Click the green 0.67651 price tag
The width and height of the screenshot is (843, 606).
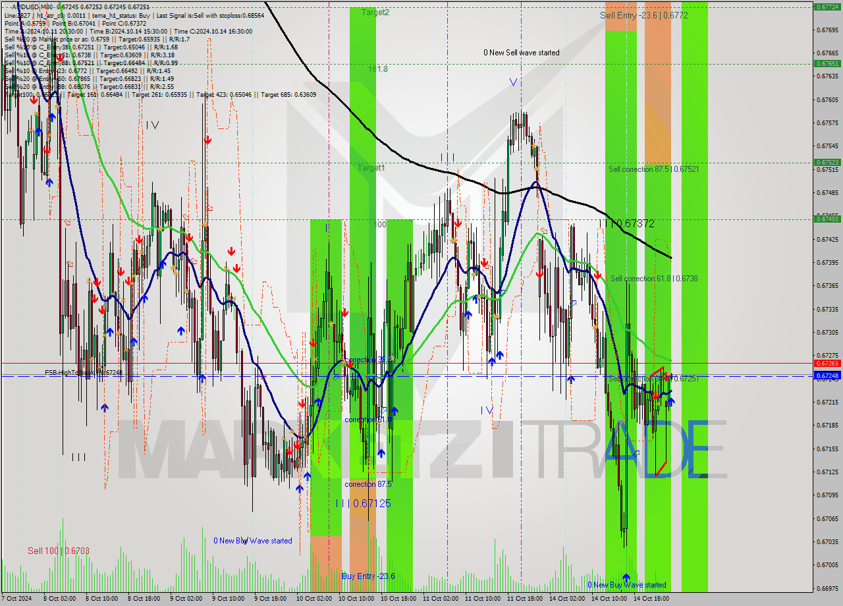(x=827, y=64)
